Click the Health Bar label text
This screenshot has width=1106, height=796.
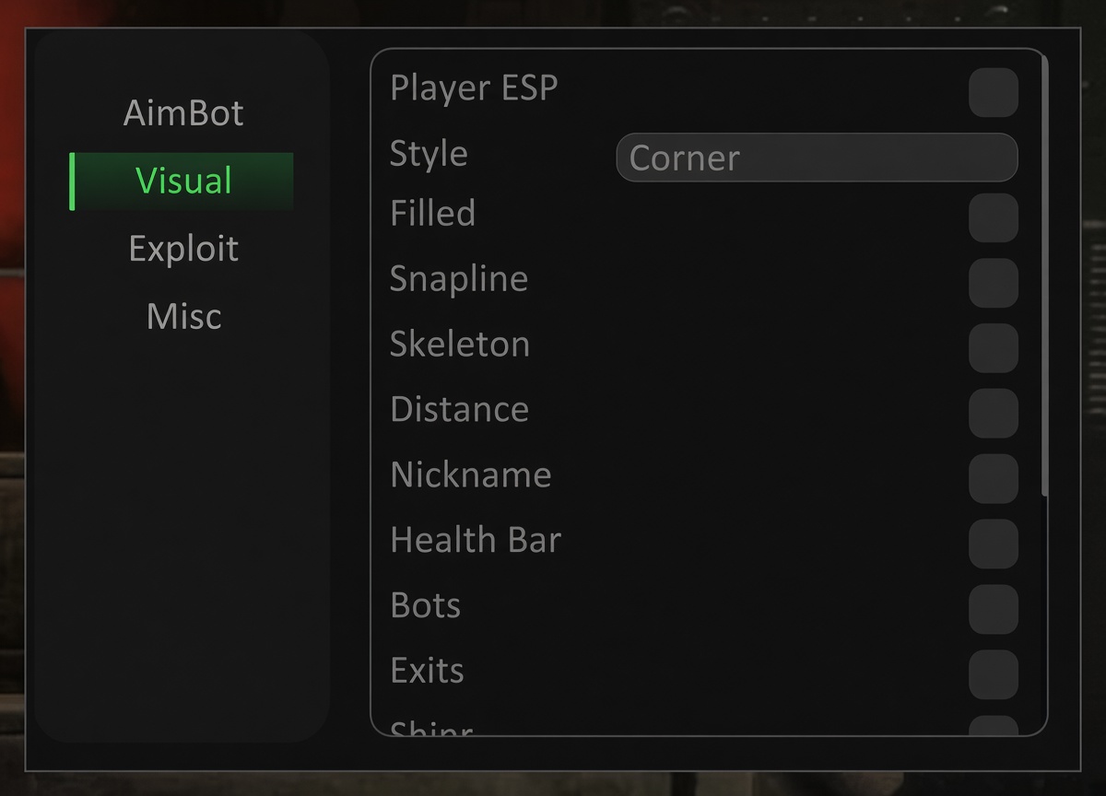click(476, 540)
